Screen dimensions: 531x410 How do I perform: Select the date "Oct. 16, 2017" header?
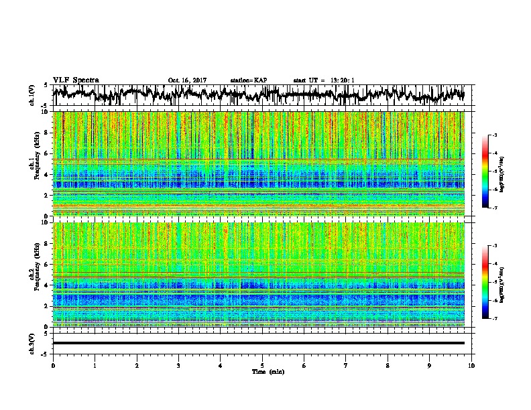(x=187, y=80)
